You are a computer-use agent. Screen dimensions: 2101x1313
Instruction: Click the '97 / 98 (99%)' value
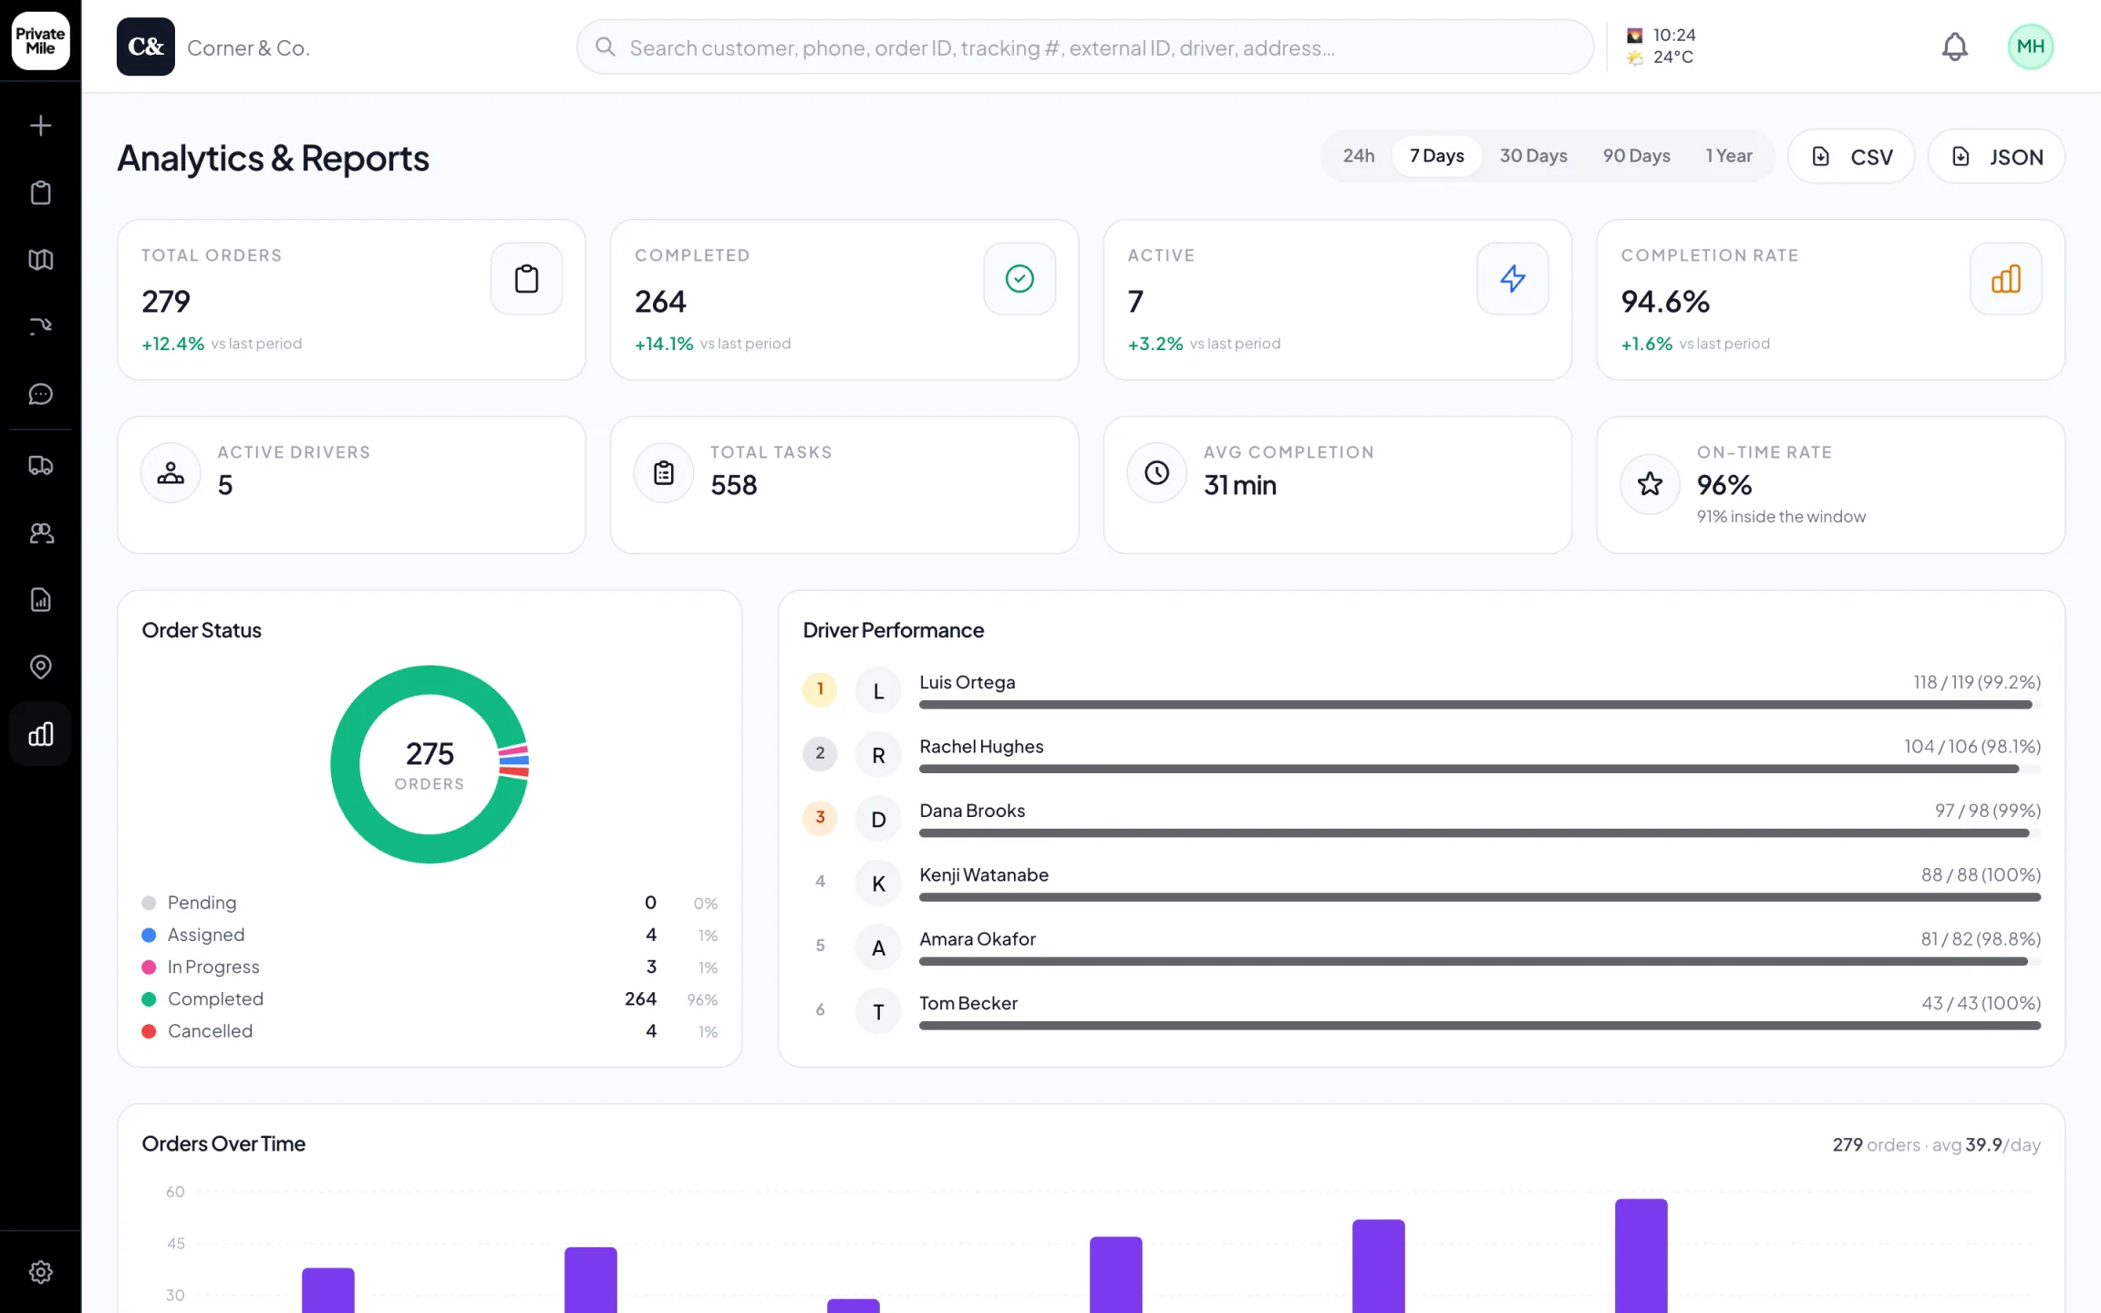[1988, 811]
